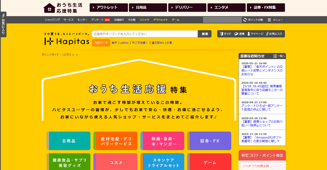
Task: Select 友達紹介 in navigation bar
Action: (119, 20)
